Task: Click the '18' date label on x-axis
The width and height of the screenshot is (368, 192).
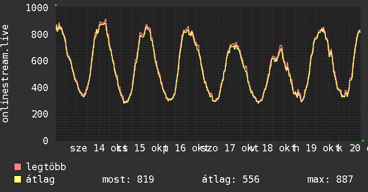Action: pos(268,148)
